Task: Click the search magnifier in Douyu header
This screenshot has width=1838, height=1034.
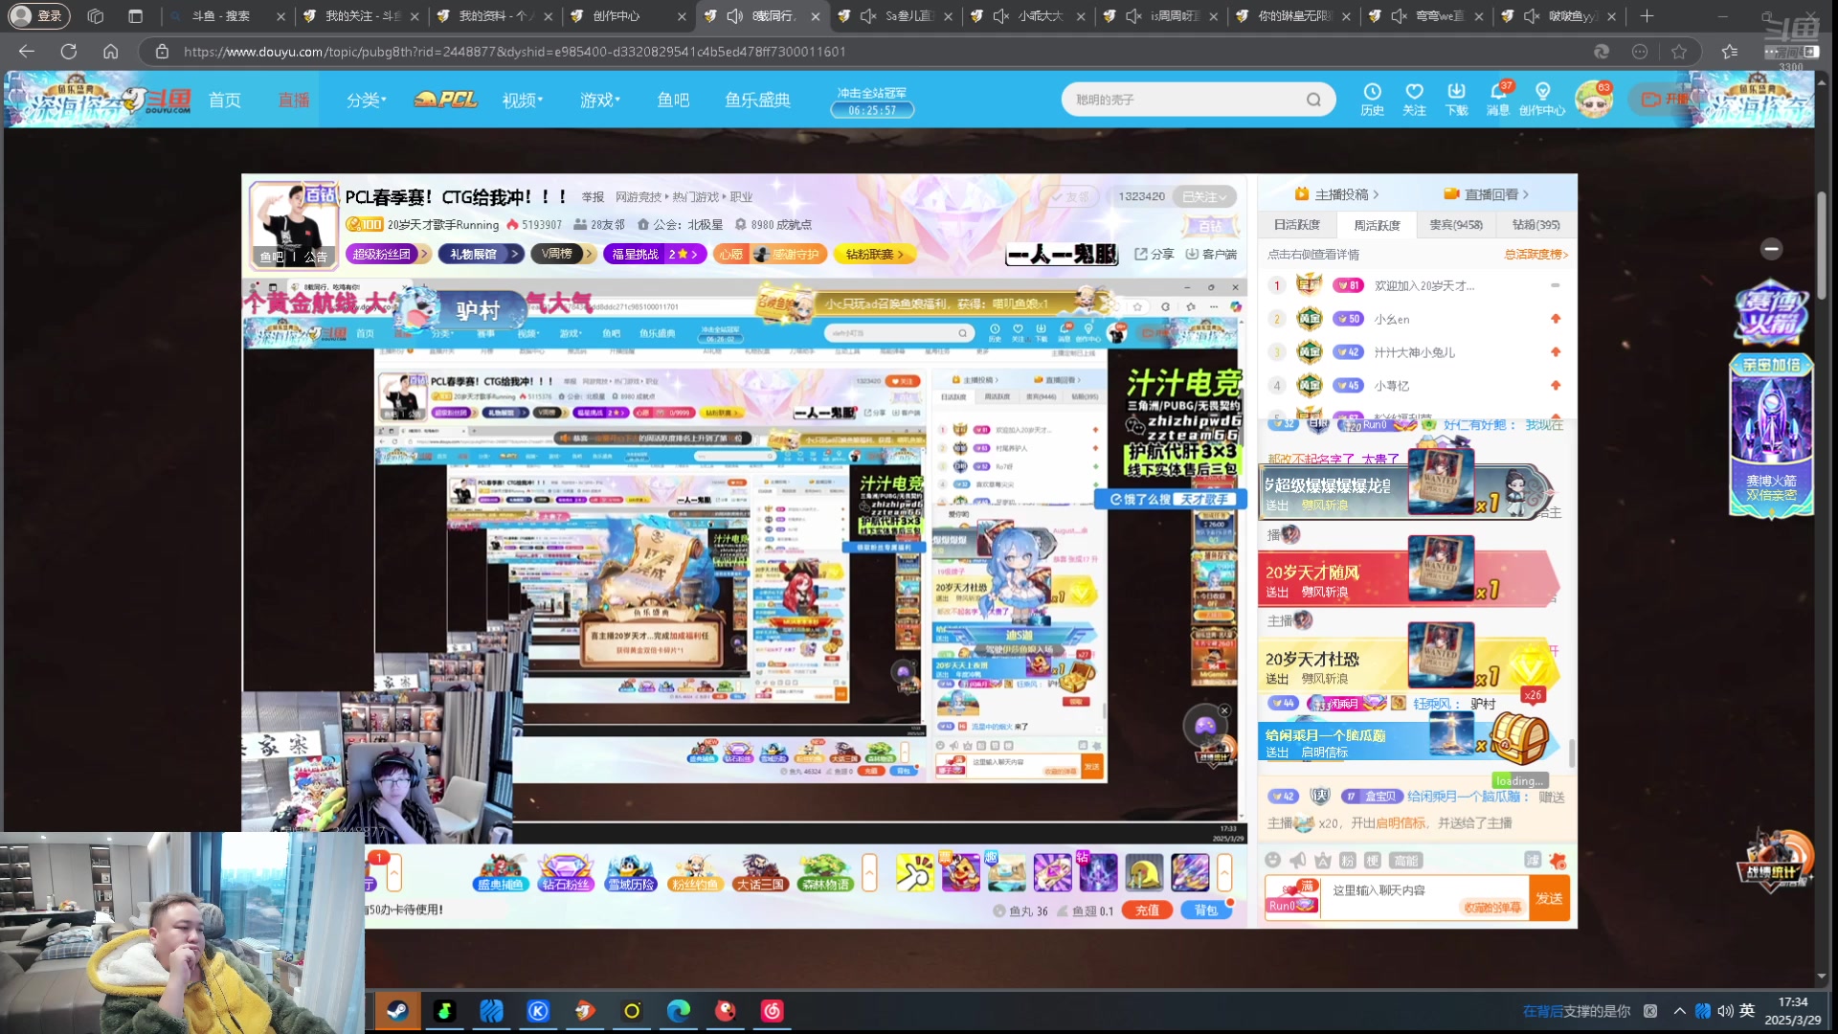Action: click(x=1313, y=100)
